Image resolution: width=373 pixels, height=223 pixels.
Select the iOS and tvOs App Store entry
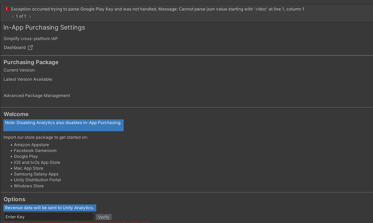pos(37,162)
